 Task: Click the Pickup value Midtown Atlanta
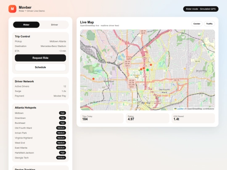tap(58, 41)
